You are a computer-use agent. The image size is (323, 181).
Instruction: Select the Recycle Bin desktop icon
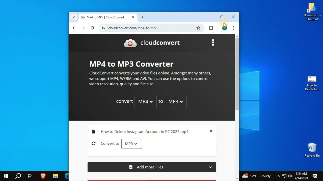click(312, 150)
